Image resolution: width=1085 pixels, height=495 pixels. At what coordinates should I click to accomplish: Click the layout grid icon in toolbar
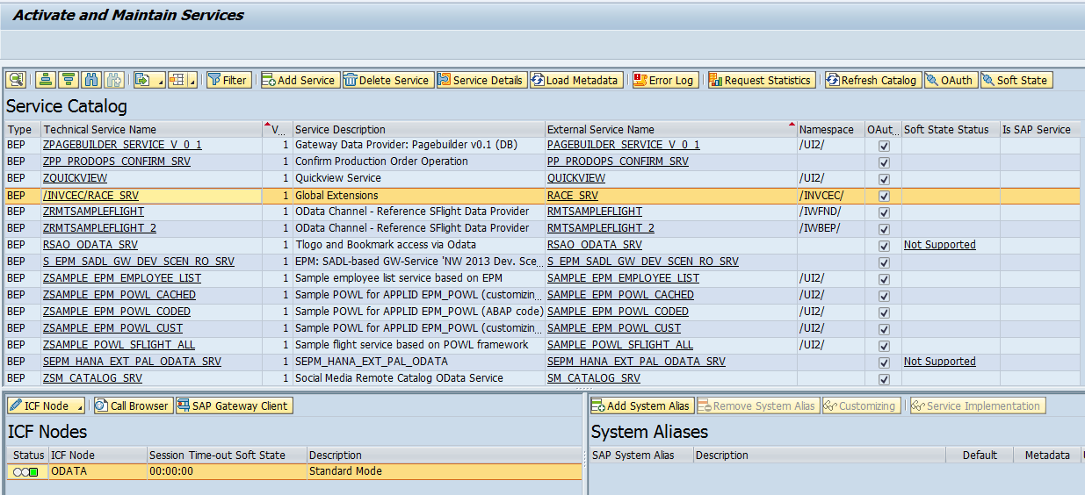click(x=177, y=80)
